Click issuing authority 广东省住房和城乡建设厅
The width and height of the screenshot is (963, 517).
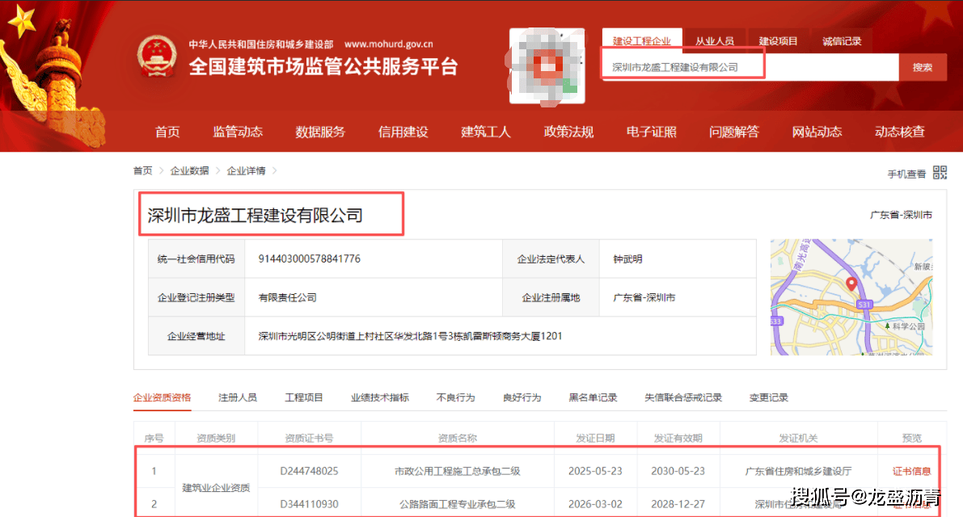click(x=798, y=471)
